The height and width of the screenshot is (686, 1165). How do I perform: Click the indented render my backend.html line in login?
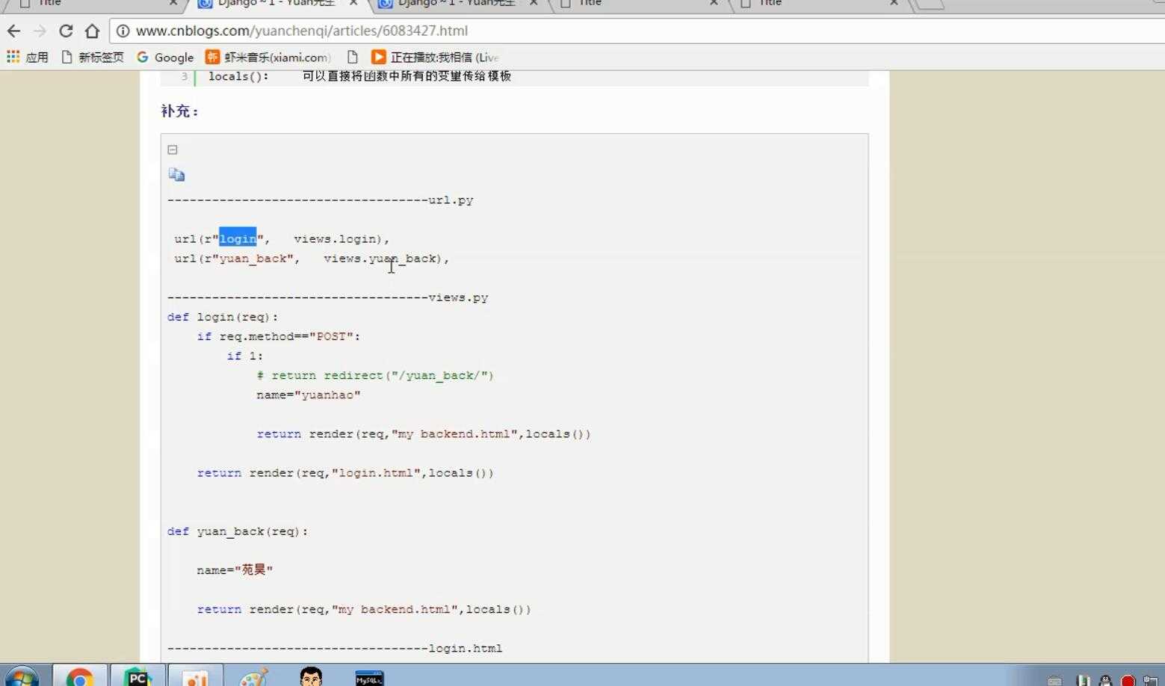[424, 434]
